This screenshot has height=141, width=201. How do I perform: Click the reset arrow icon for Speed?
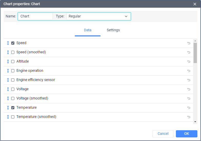(189, 43)
